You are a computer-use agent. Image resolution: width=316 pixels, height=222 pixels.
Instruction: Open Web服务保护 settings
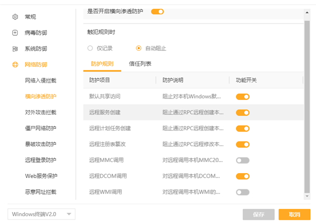(x=41, y=176)
